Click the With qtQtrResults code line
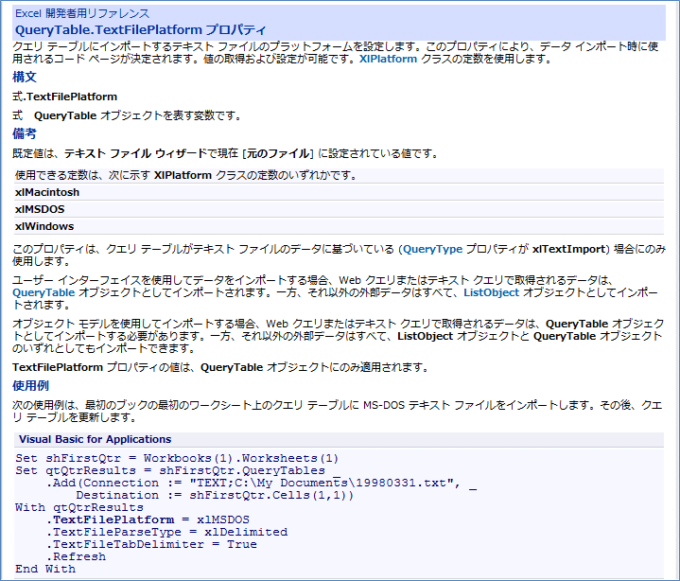 tap(78, 507)
